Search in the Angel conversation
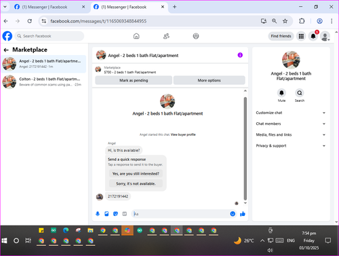This screenshot has width=339, height=256. tap(300, 93)
